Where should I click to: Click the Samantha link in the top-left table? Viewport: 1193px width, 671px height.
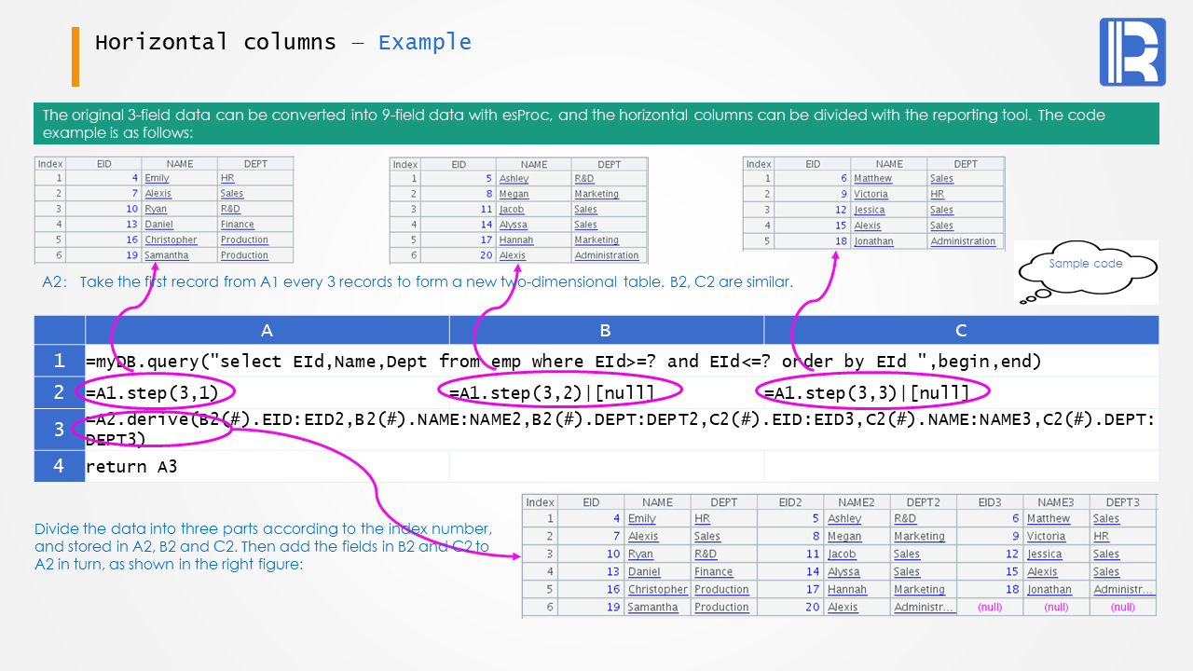[166, 255]
